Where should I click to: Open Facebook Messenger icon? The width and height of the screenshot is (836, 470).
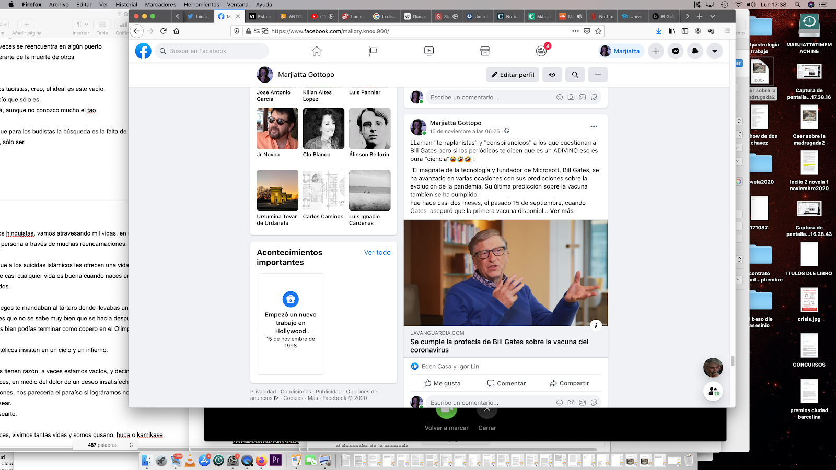pos(676,51)
